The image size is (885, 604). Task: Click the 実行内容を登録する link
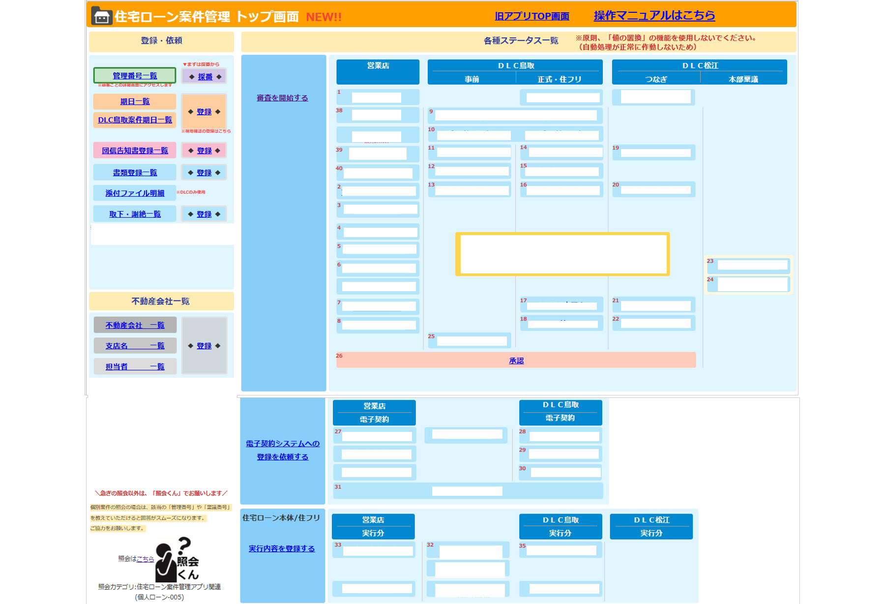[x=282, y=548]
